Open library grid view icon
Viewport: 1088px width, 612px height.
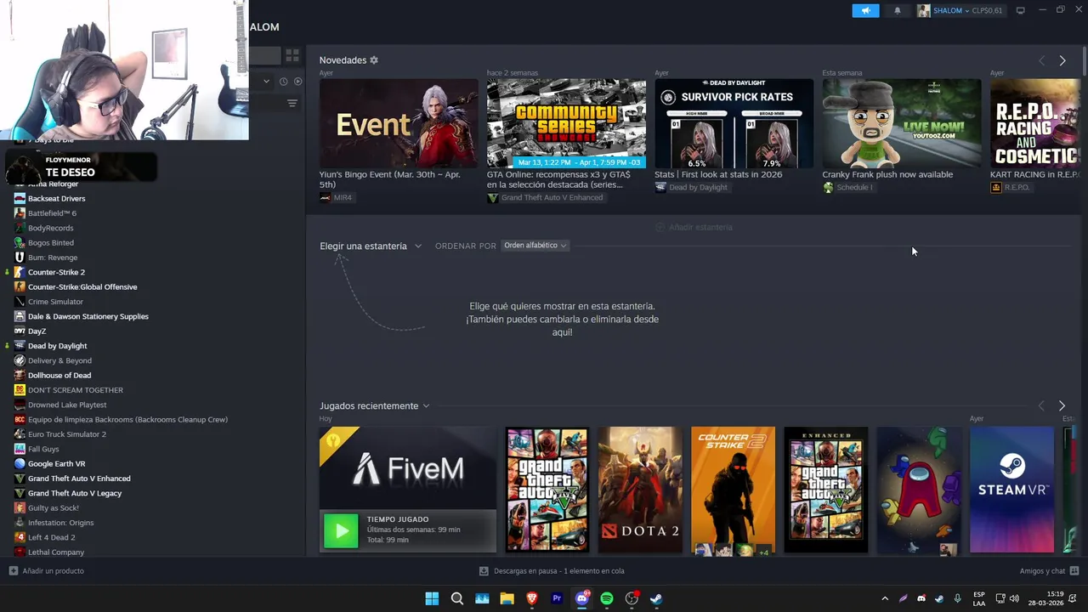[292, 55]
